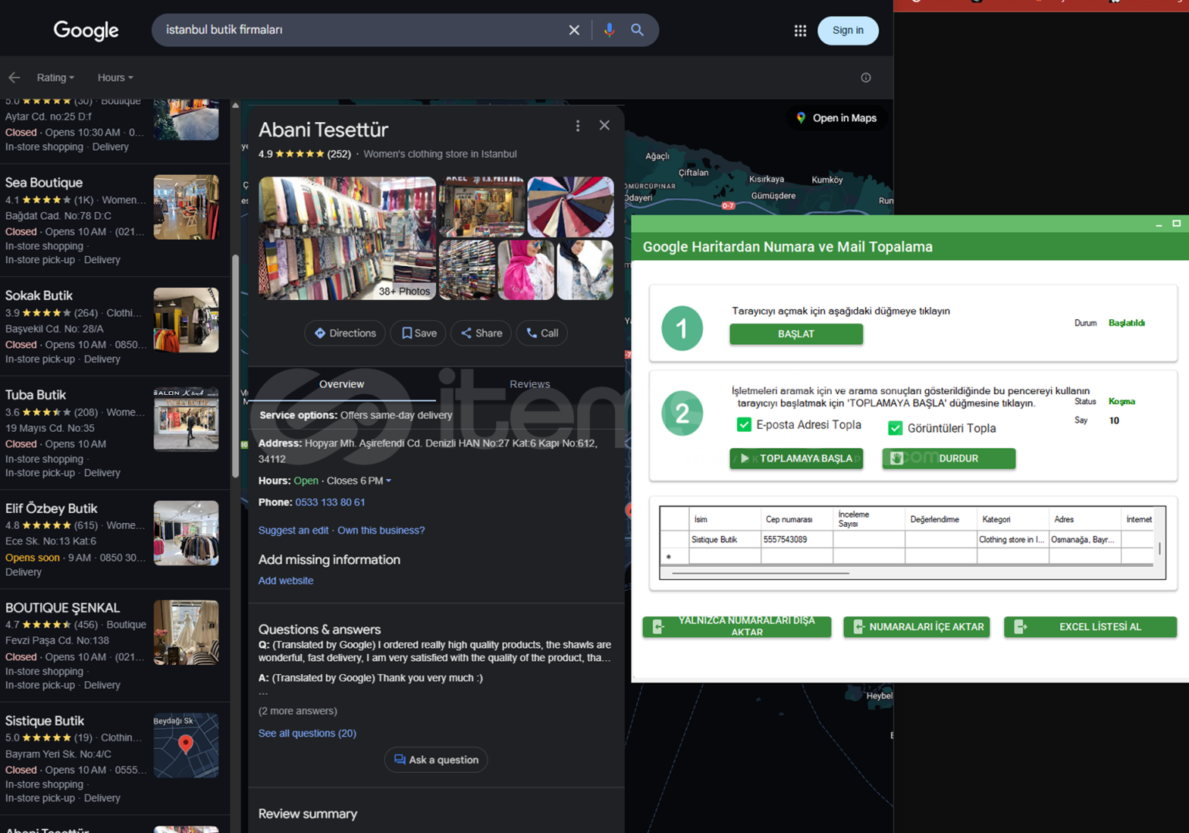Open the Hours filter dropdown

(x=115, y=77)
